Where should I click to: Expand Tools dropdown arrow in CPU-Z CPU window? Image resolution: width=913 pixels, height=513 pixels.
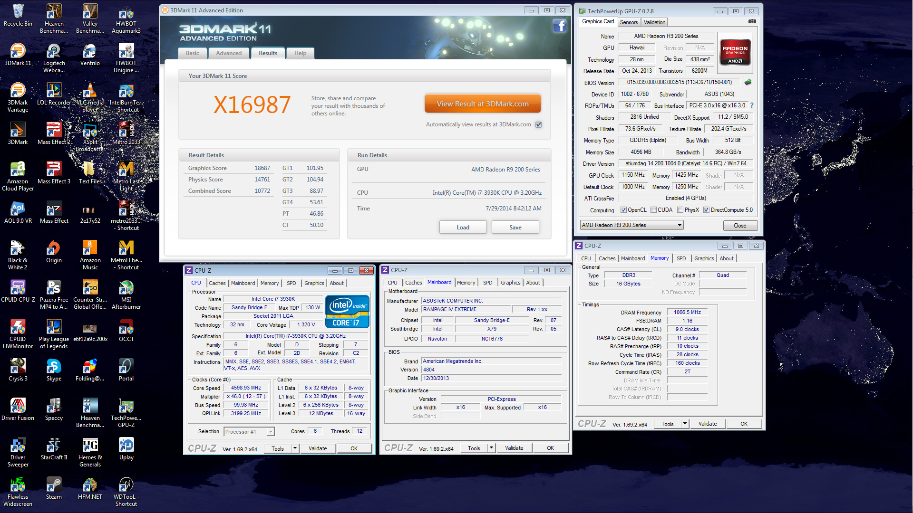[x=295, y=448]
